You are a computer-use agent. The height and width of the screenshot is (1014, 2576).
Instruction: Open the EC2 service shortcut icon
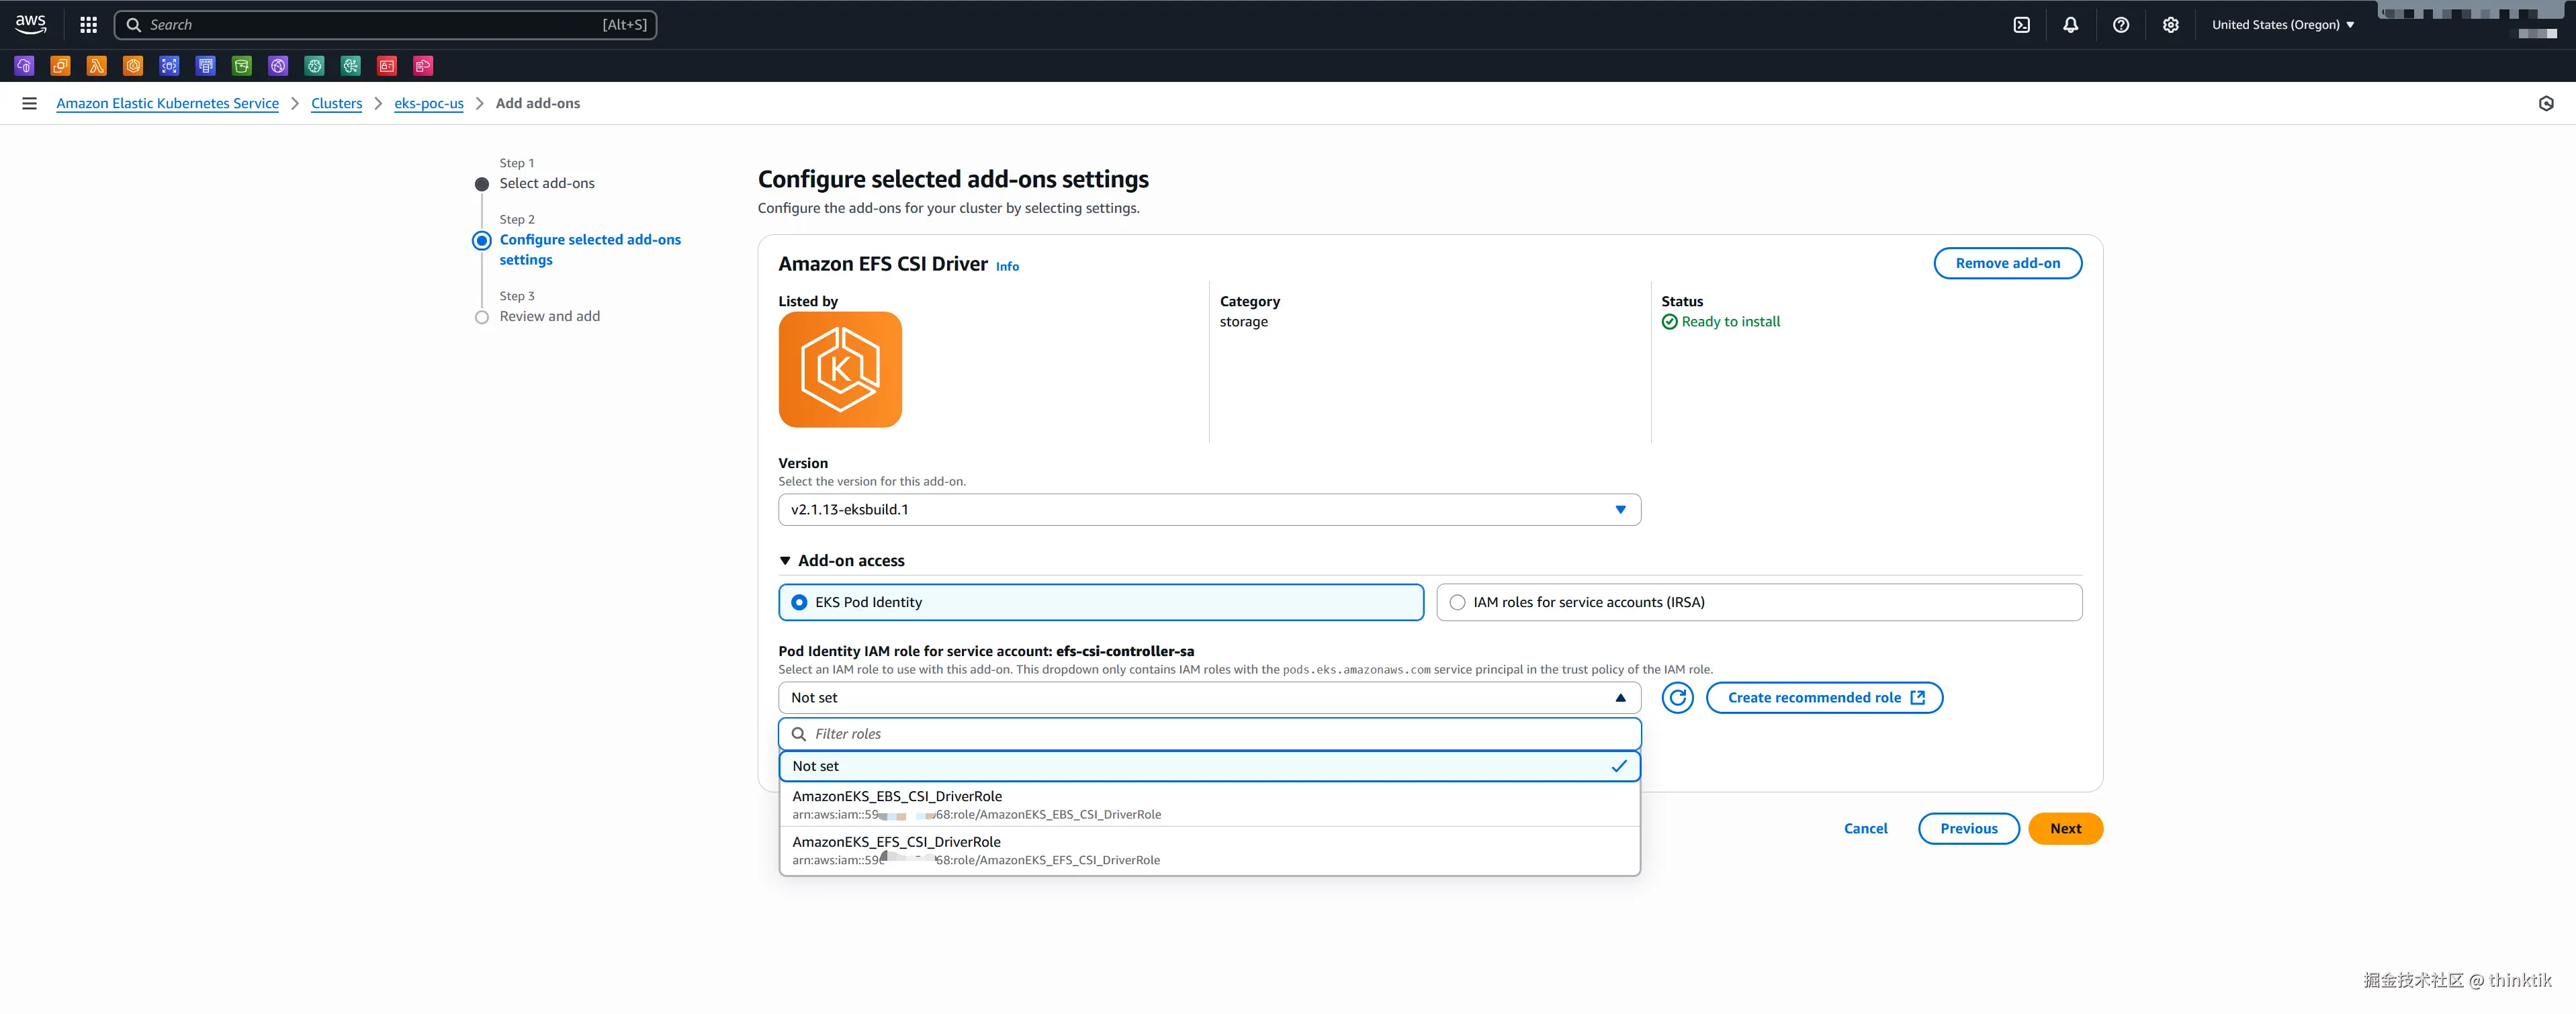coord(60,66)
